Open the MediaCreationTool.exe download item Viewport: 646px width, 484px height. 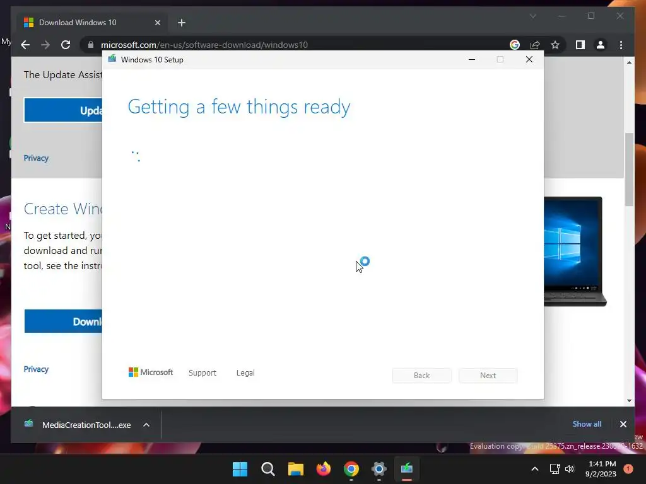click(78, 425)
